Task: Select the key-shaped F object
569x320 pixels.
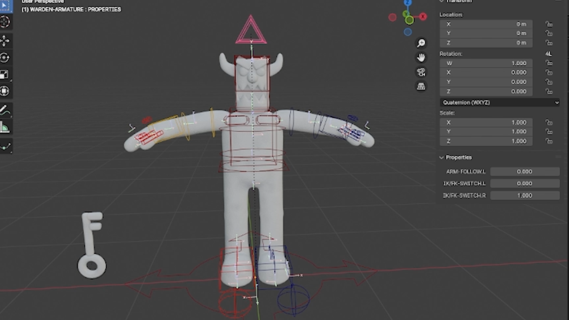Action: 91,245
